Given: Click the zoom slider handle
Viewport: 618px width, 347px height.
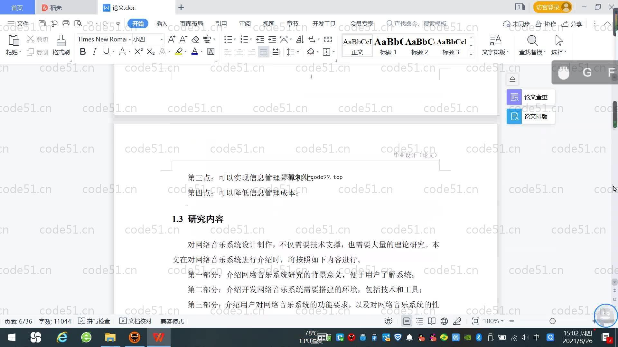Looking at the screenshot, I should [553, 321].
